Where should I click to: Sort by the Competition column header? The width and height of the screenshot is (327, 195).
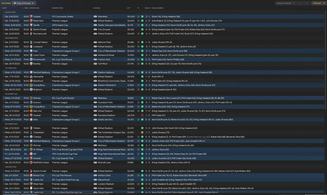coord(57,8)
